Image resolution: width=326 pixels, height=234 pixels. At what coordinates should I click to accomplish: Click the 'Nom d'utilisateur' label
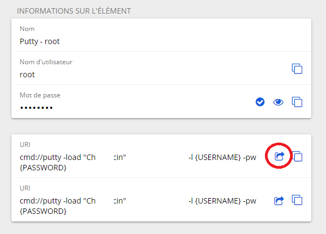pos(46,62)
